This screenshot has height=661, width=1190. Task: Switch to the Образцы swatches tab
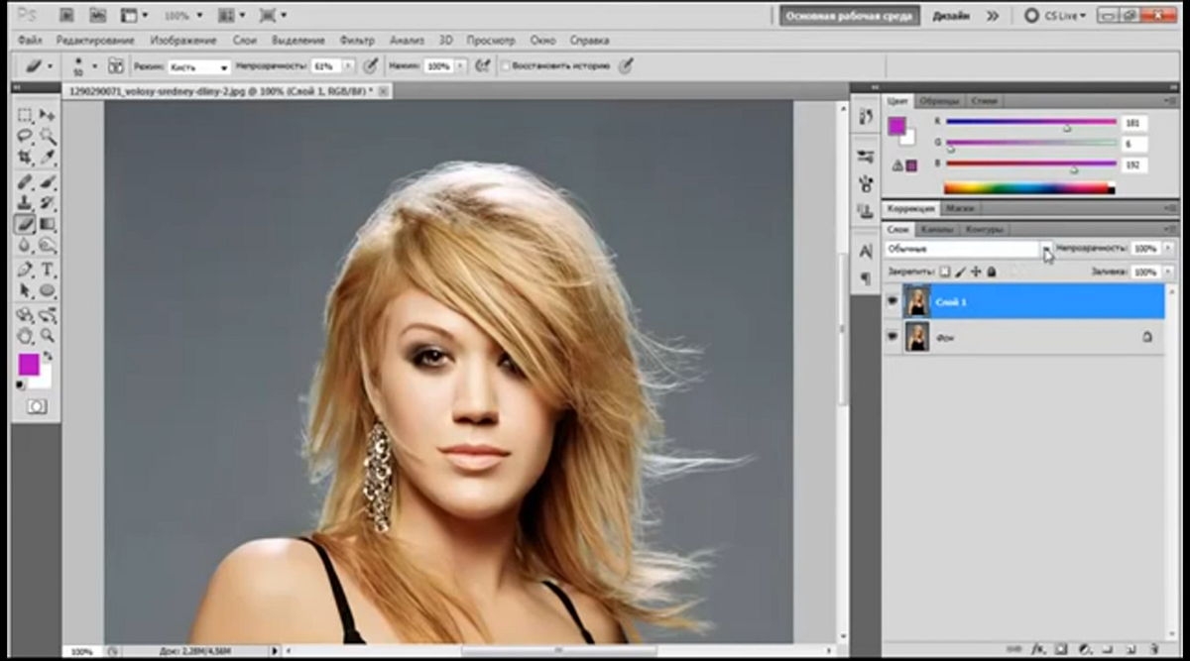tap(939, 101)
